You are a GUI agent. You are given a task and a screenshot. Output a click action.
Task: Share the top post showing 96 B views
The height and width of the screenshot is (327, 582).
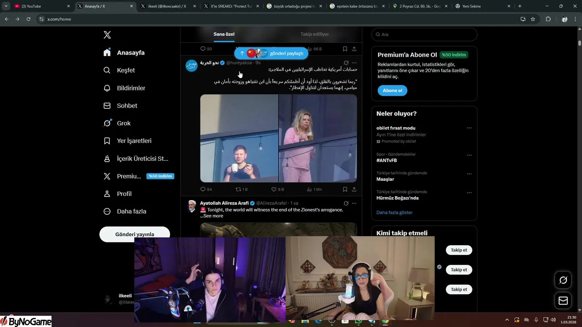pos(354,49)
